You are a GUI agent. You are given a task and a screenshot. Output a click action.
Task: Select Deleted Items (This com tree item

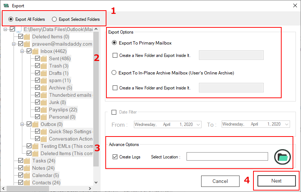coord(67,153)
